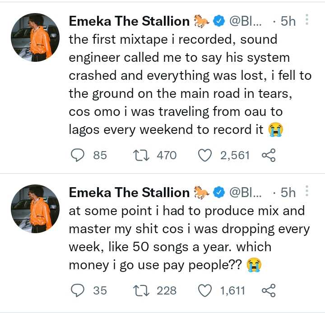Retweet the first mixtape tweet
The height and width of the screenshot is (313, 325).
[x=142, y=155]
